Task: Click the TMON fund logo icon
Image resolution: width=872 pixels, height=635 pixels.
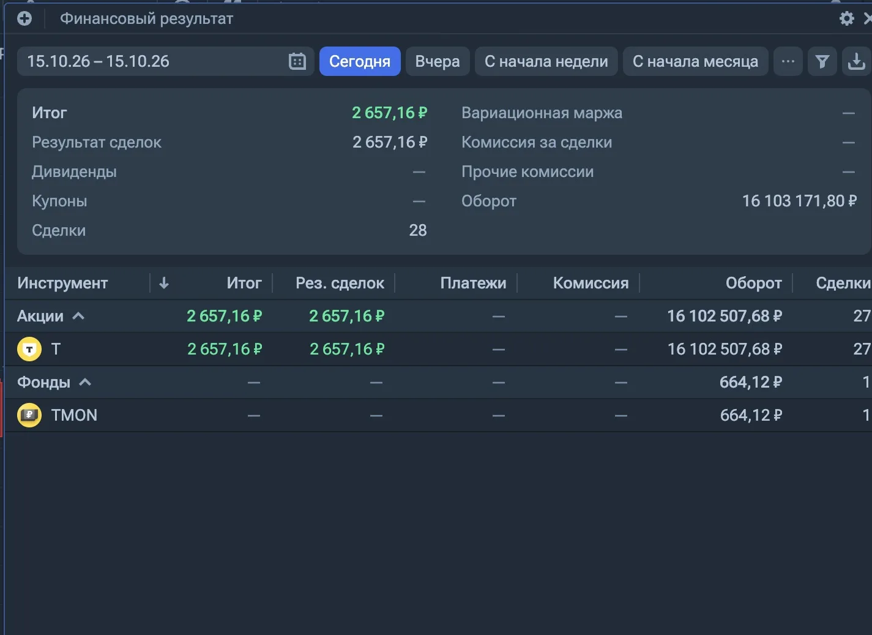Action: (x=29, y=415)
